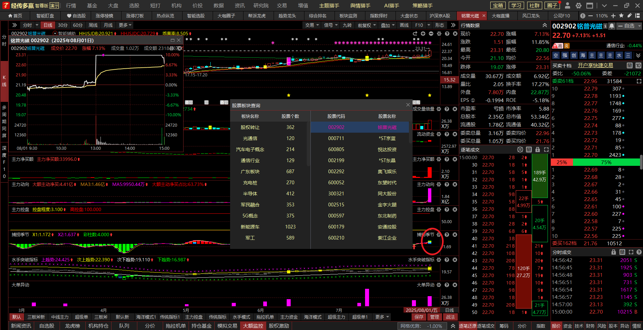Toggle the 量 icon in 分时成交 header
This screenshot has height=330, width=643.
click(x=622, y=252)
